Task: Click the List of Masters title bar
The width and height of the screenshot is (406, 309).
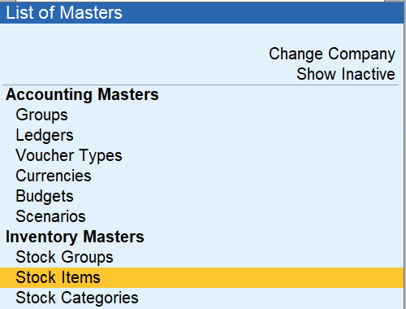Action: (201, 13)
